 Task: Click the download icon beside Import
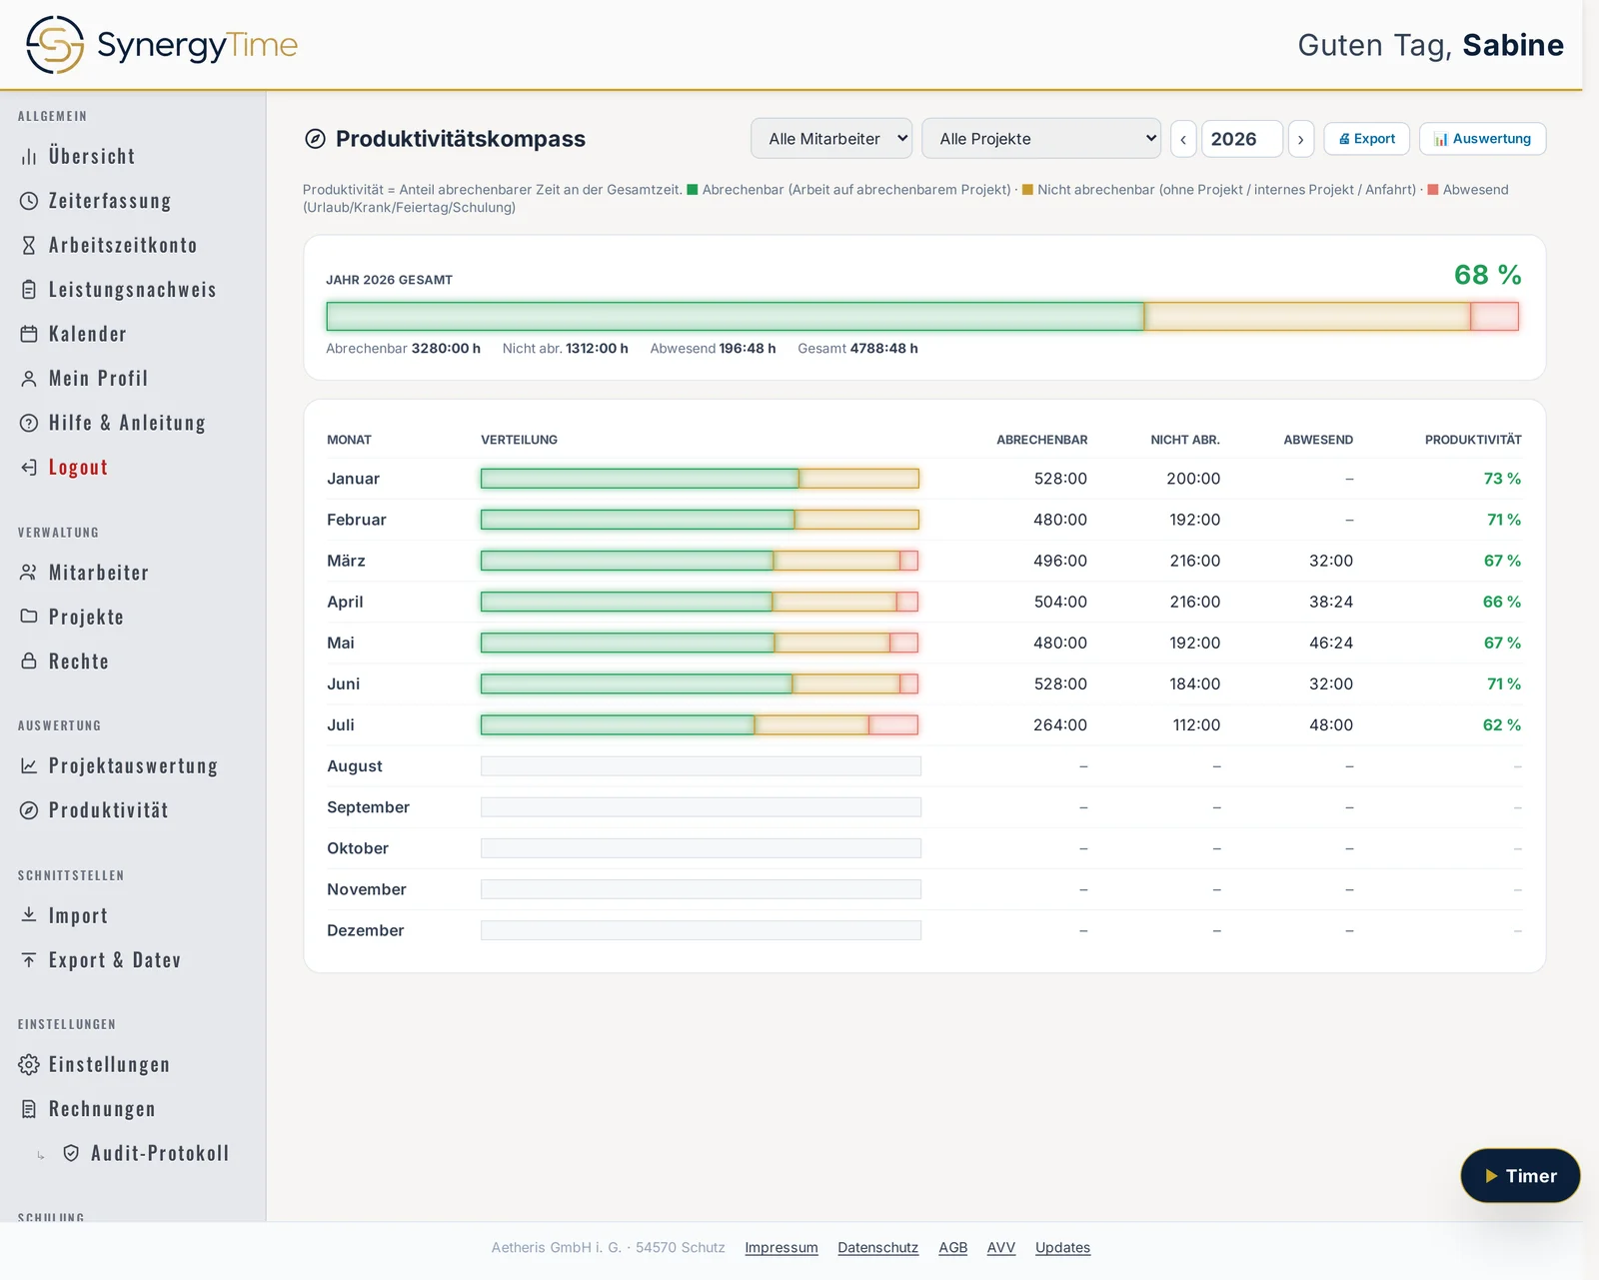click(x=29, y=915)
